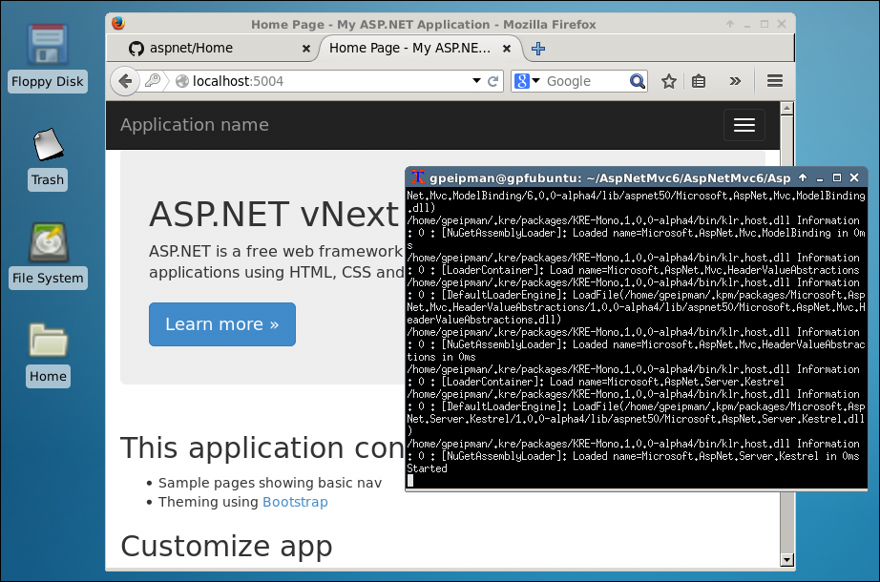
Task: Close the Home Page - My ASP.NET tab
Action: tap(506, 49)
